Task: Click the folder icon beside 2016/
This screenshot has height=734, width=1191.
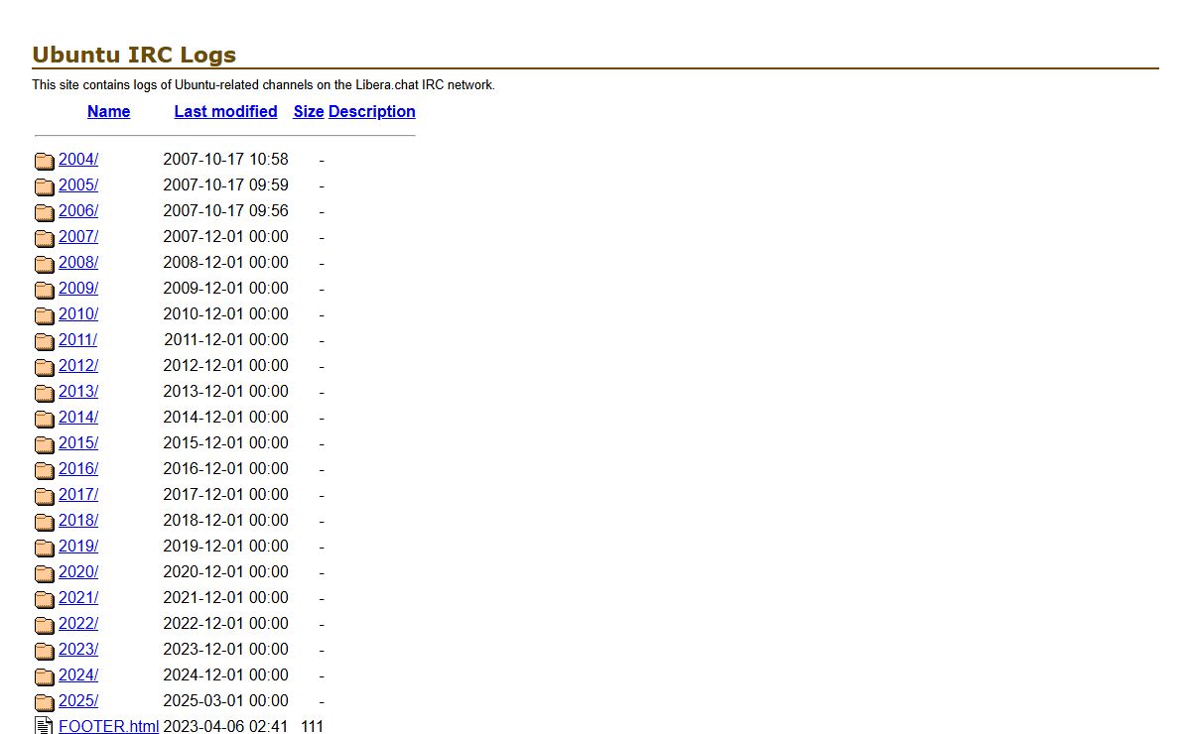Action: (45, 470)
